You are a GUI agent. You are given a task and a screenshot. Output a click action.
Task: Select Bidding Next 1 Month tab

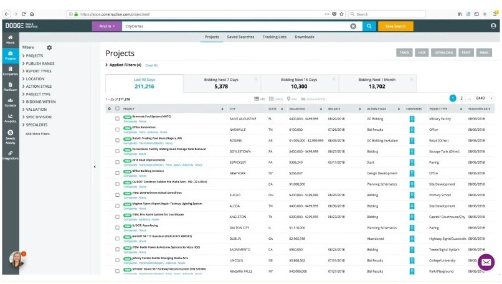377,83
